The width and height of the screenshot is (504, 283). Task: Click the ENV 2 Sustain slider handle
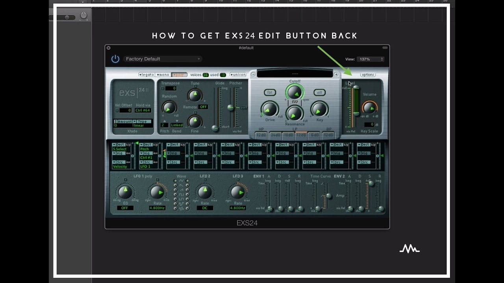click(x=371, y=183)
